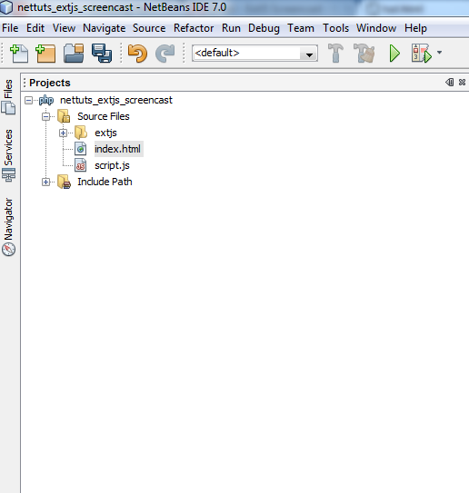Click the index.html file icon

click(x=81, y=149)
